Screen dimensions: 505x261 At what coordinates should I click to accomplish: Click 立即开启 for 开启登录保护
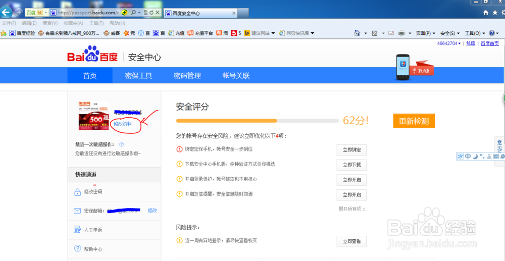(351, 180)
